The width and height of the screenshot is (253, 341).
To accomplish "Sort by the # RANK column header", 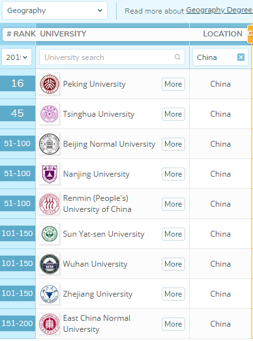I will pos(21,34).
